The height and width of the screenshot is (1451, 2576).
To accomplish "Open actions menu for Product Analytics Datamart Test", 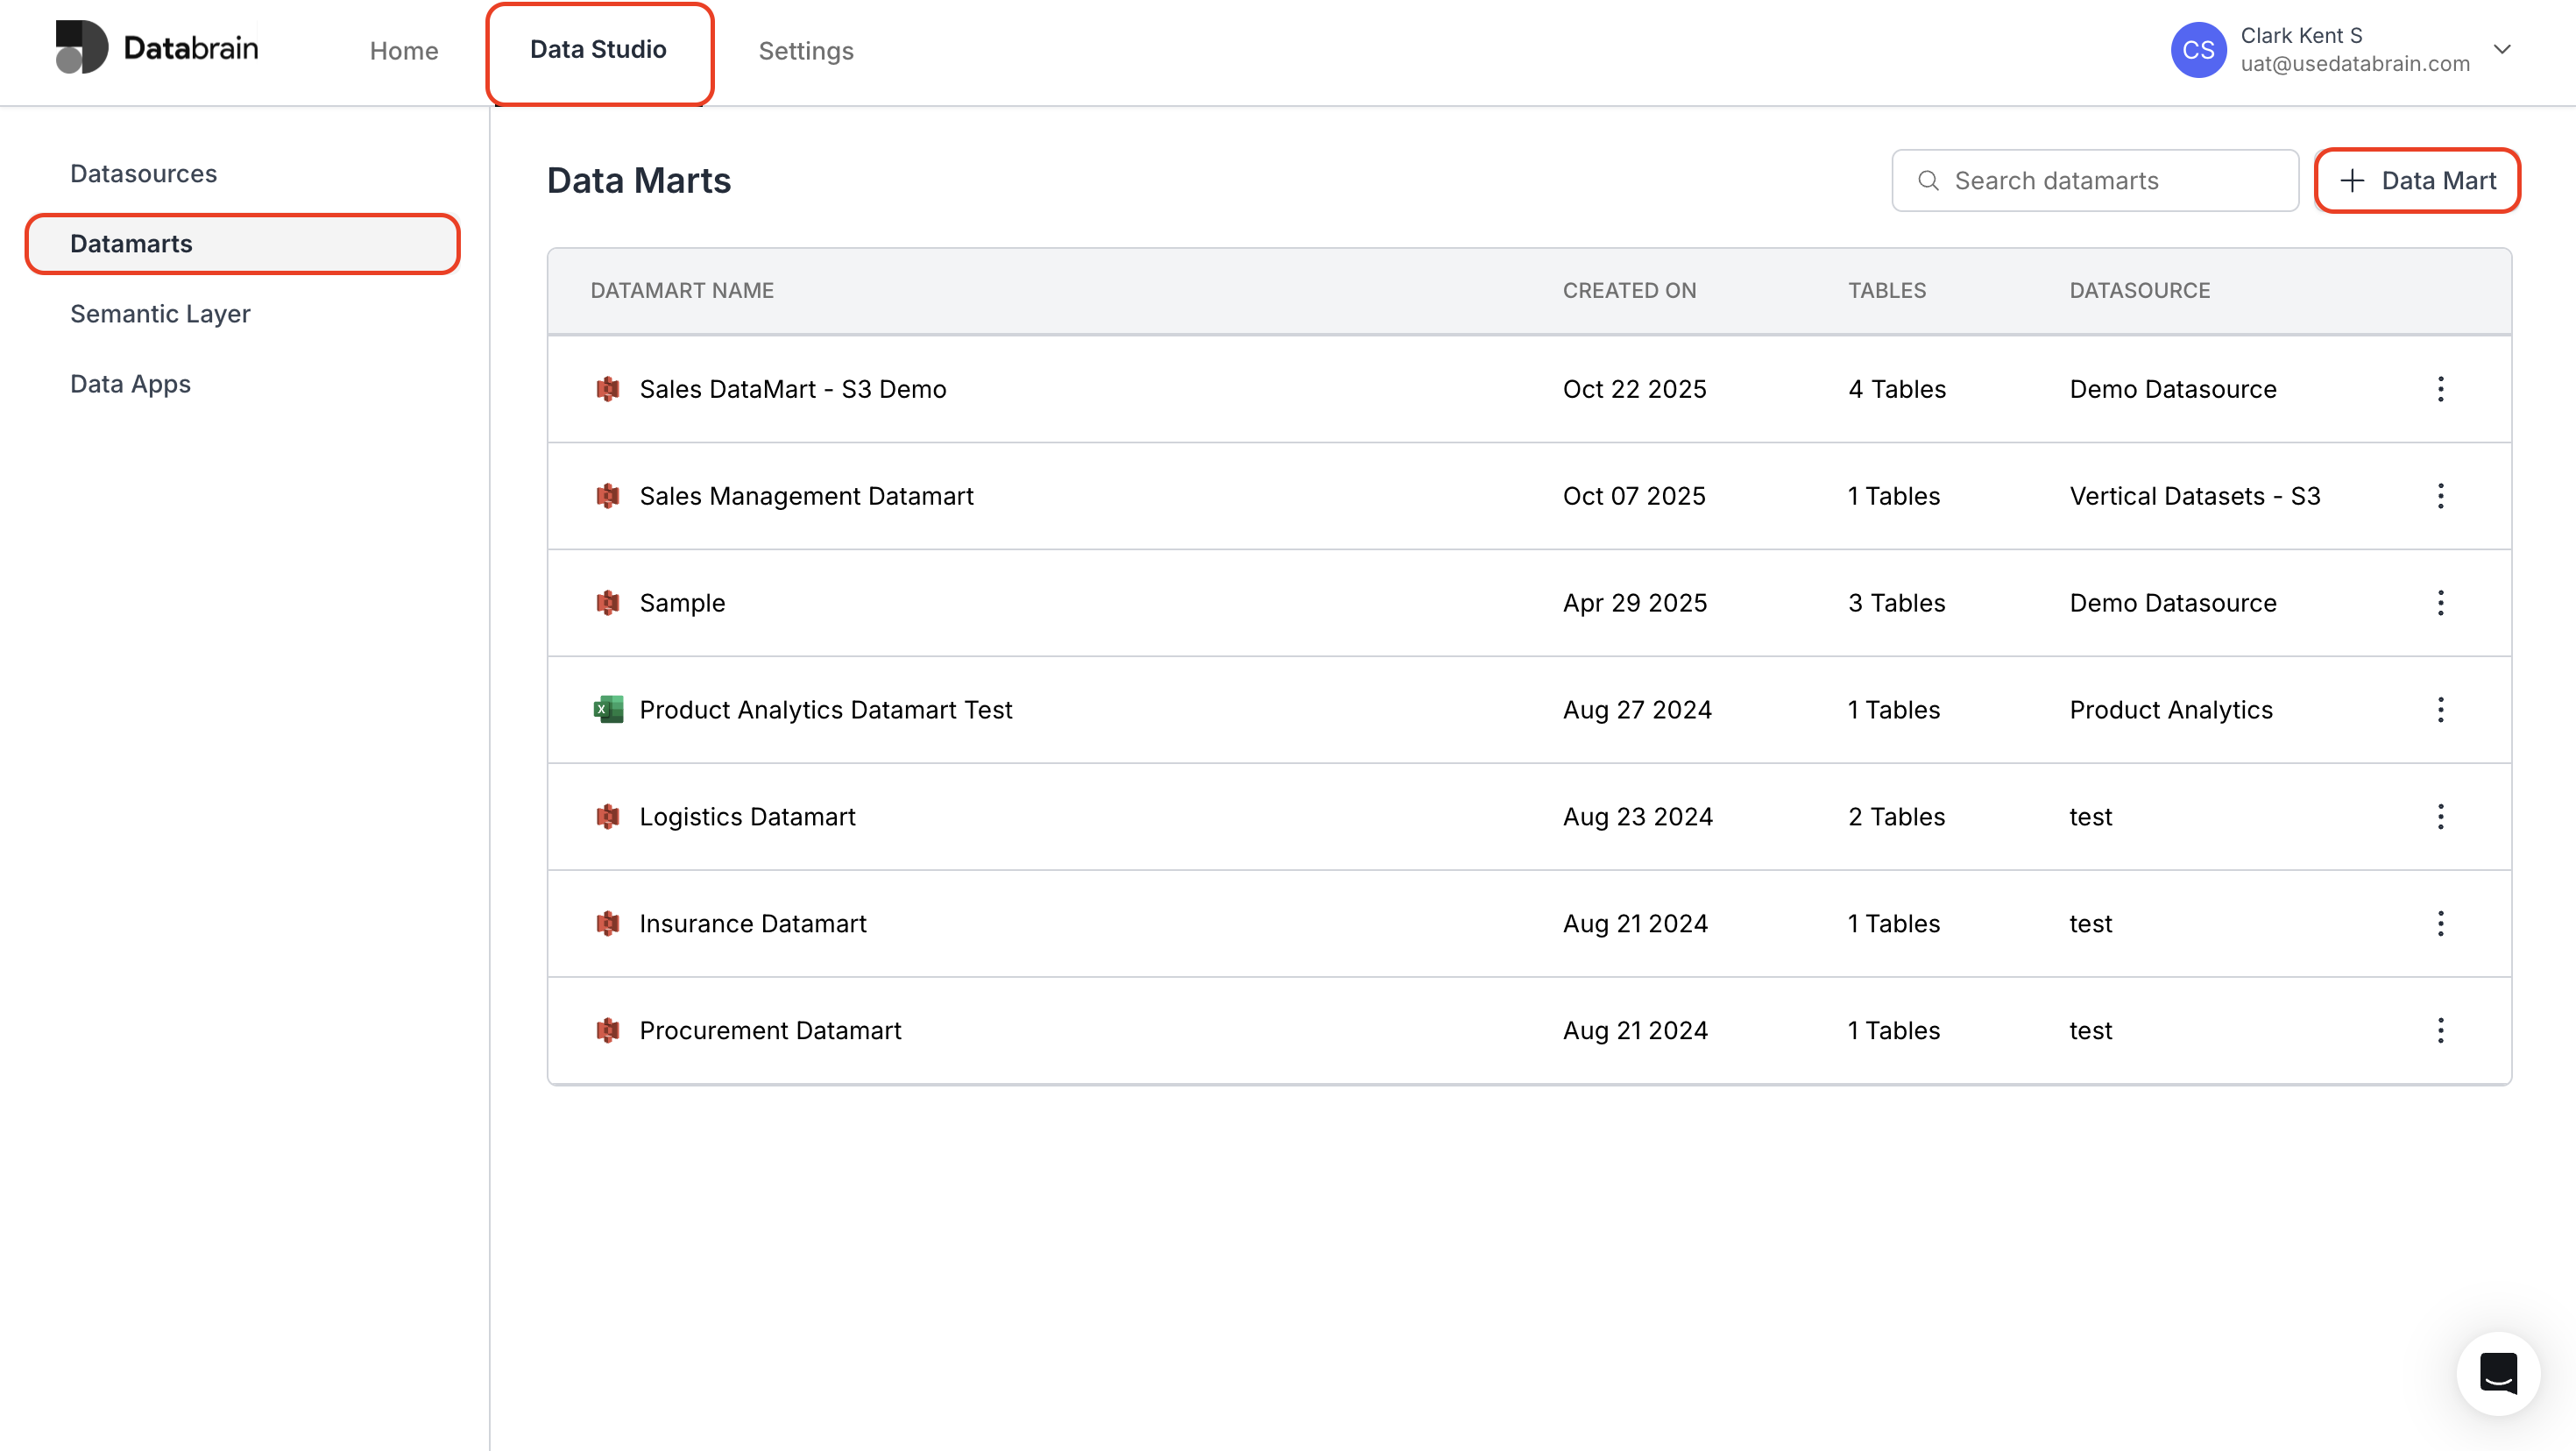I will (2440, 710).
